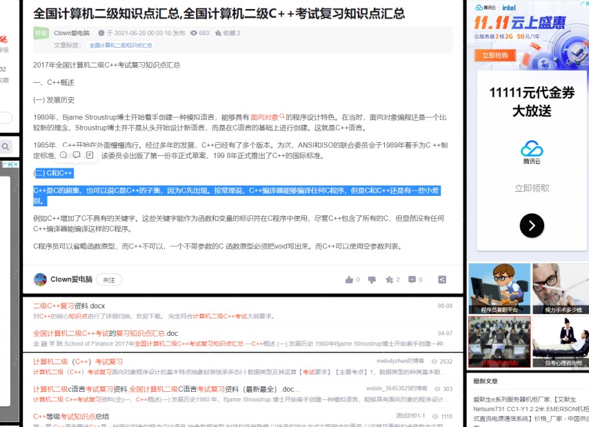Open the 计算机培训机构 ad thumbnail
Viewport: 589px width, 427px height.
click(x=499, y=341)
